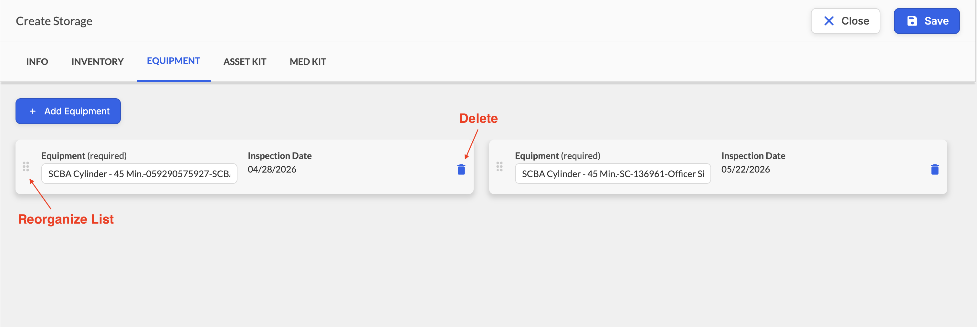Screen dimensions: 977x327
Task: Open the MED KIT tab
Action: (x=308, y=61)
